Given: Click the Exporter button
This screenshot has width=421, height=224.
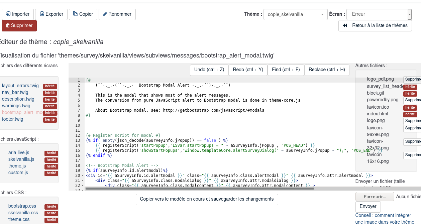Looking at the screenshot, I should pyautogui.click(x=51, y=14).
